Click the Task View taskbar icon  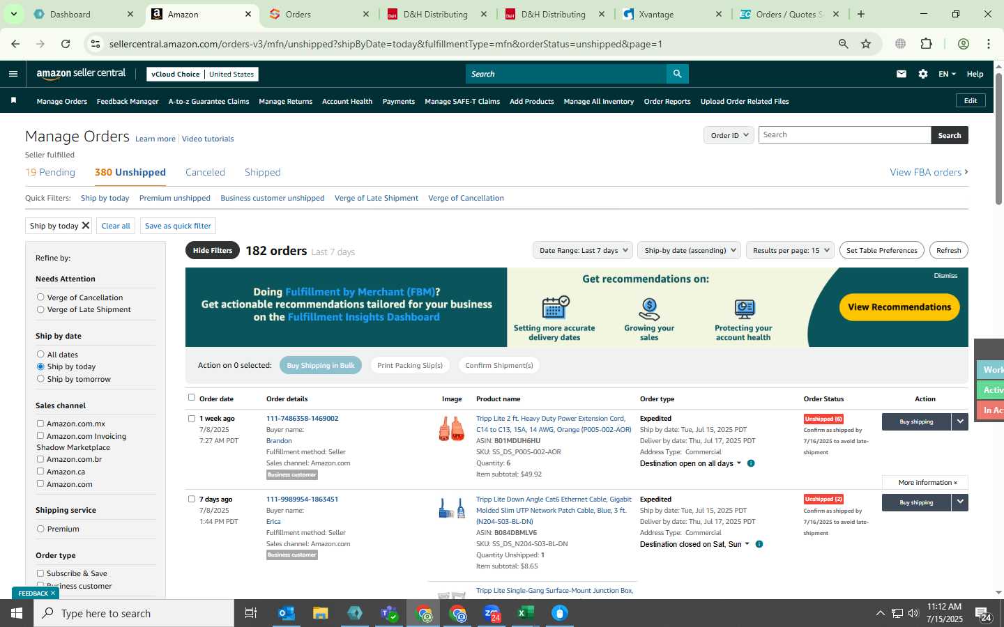tap(251, 613)
